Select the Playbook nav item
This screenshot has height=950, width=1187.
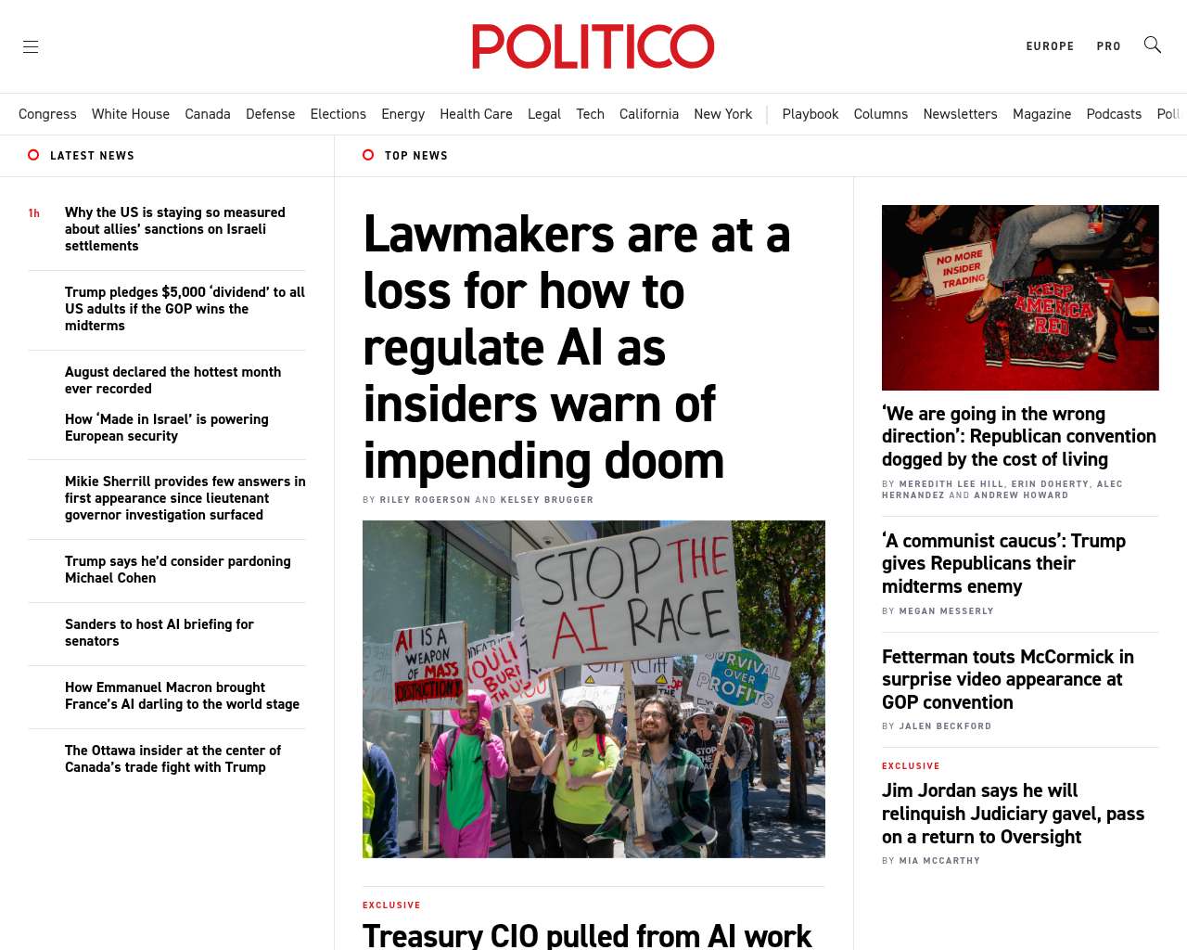point(810,114)
